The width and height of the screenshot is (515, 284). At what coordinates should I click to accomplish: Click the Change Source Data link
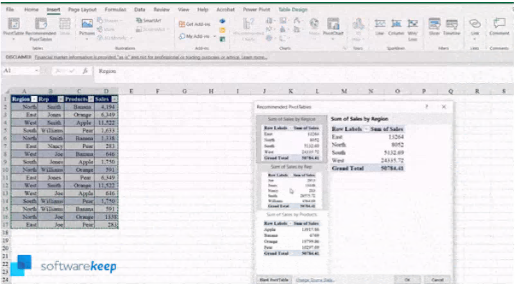pos(315,280)
